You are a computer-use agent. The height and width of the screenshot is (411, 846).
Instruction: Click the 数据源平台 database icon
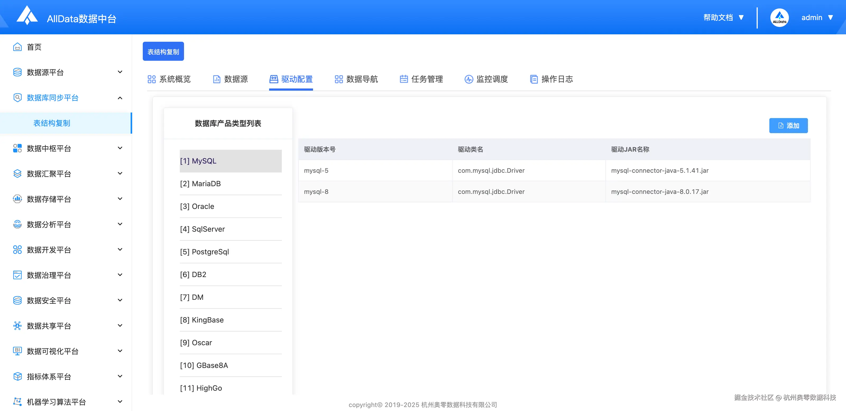17,72
